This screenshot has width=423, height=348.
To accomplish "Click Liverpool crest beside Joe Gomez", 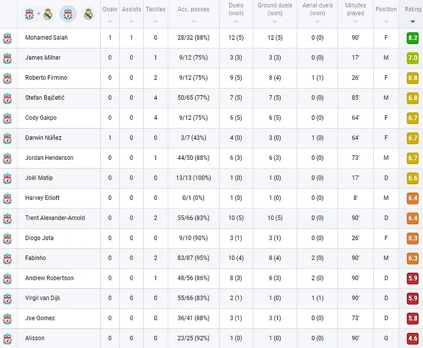I will click(8, 318).
